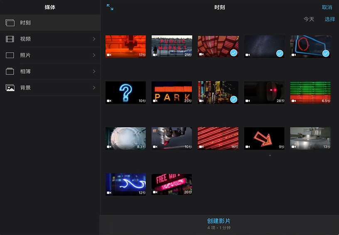
Task: Click the Moments stack icon in sidebar
Action: tap(10, 23)
